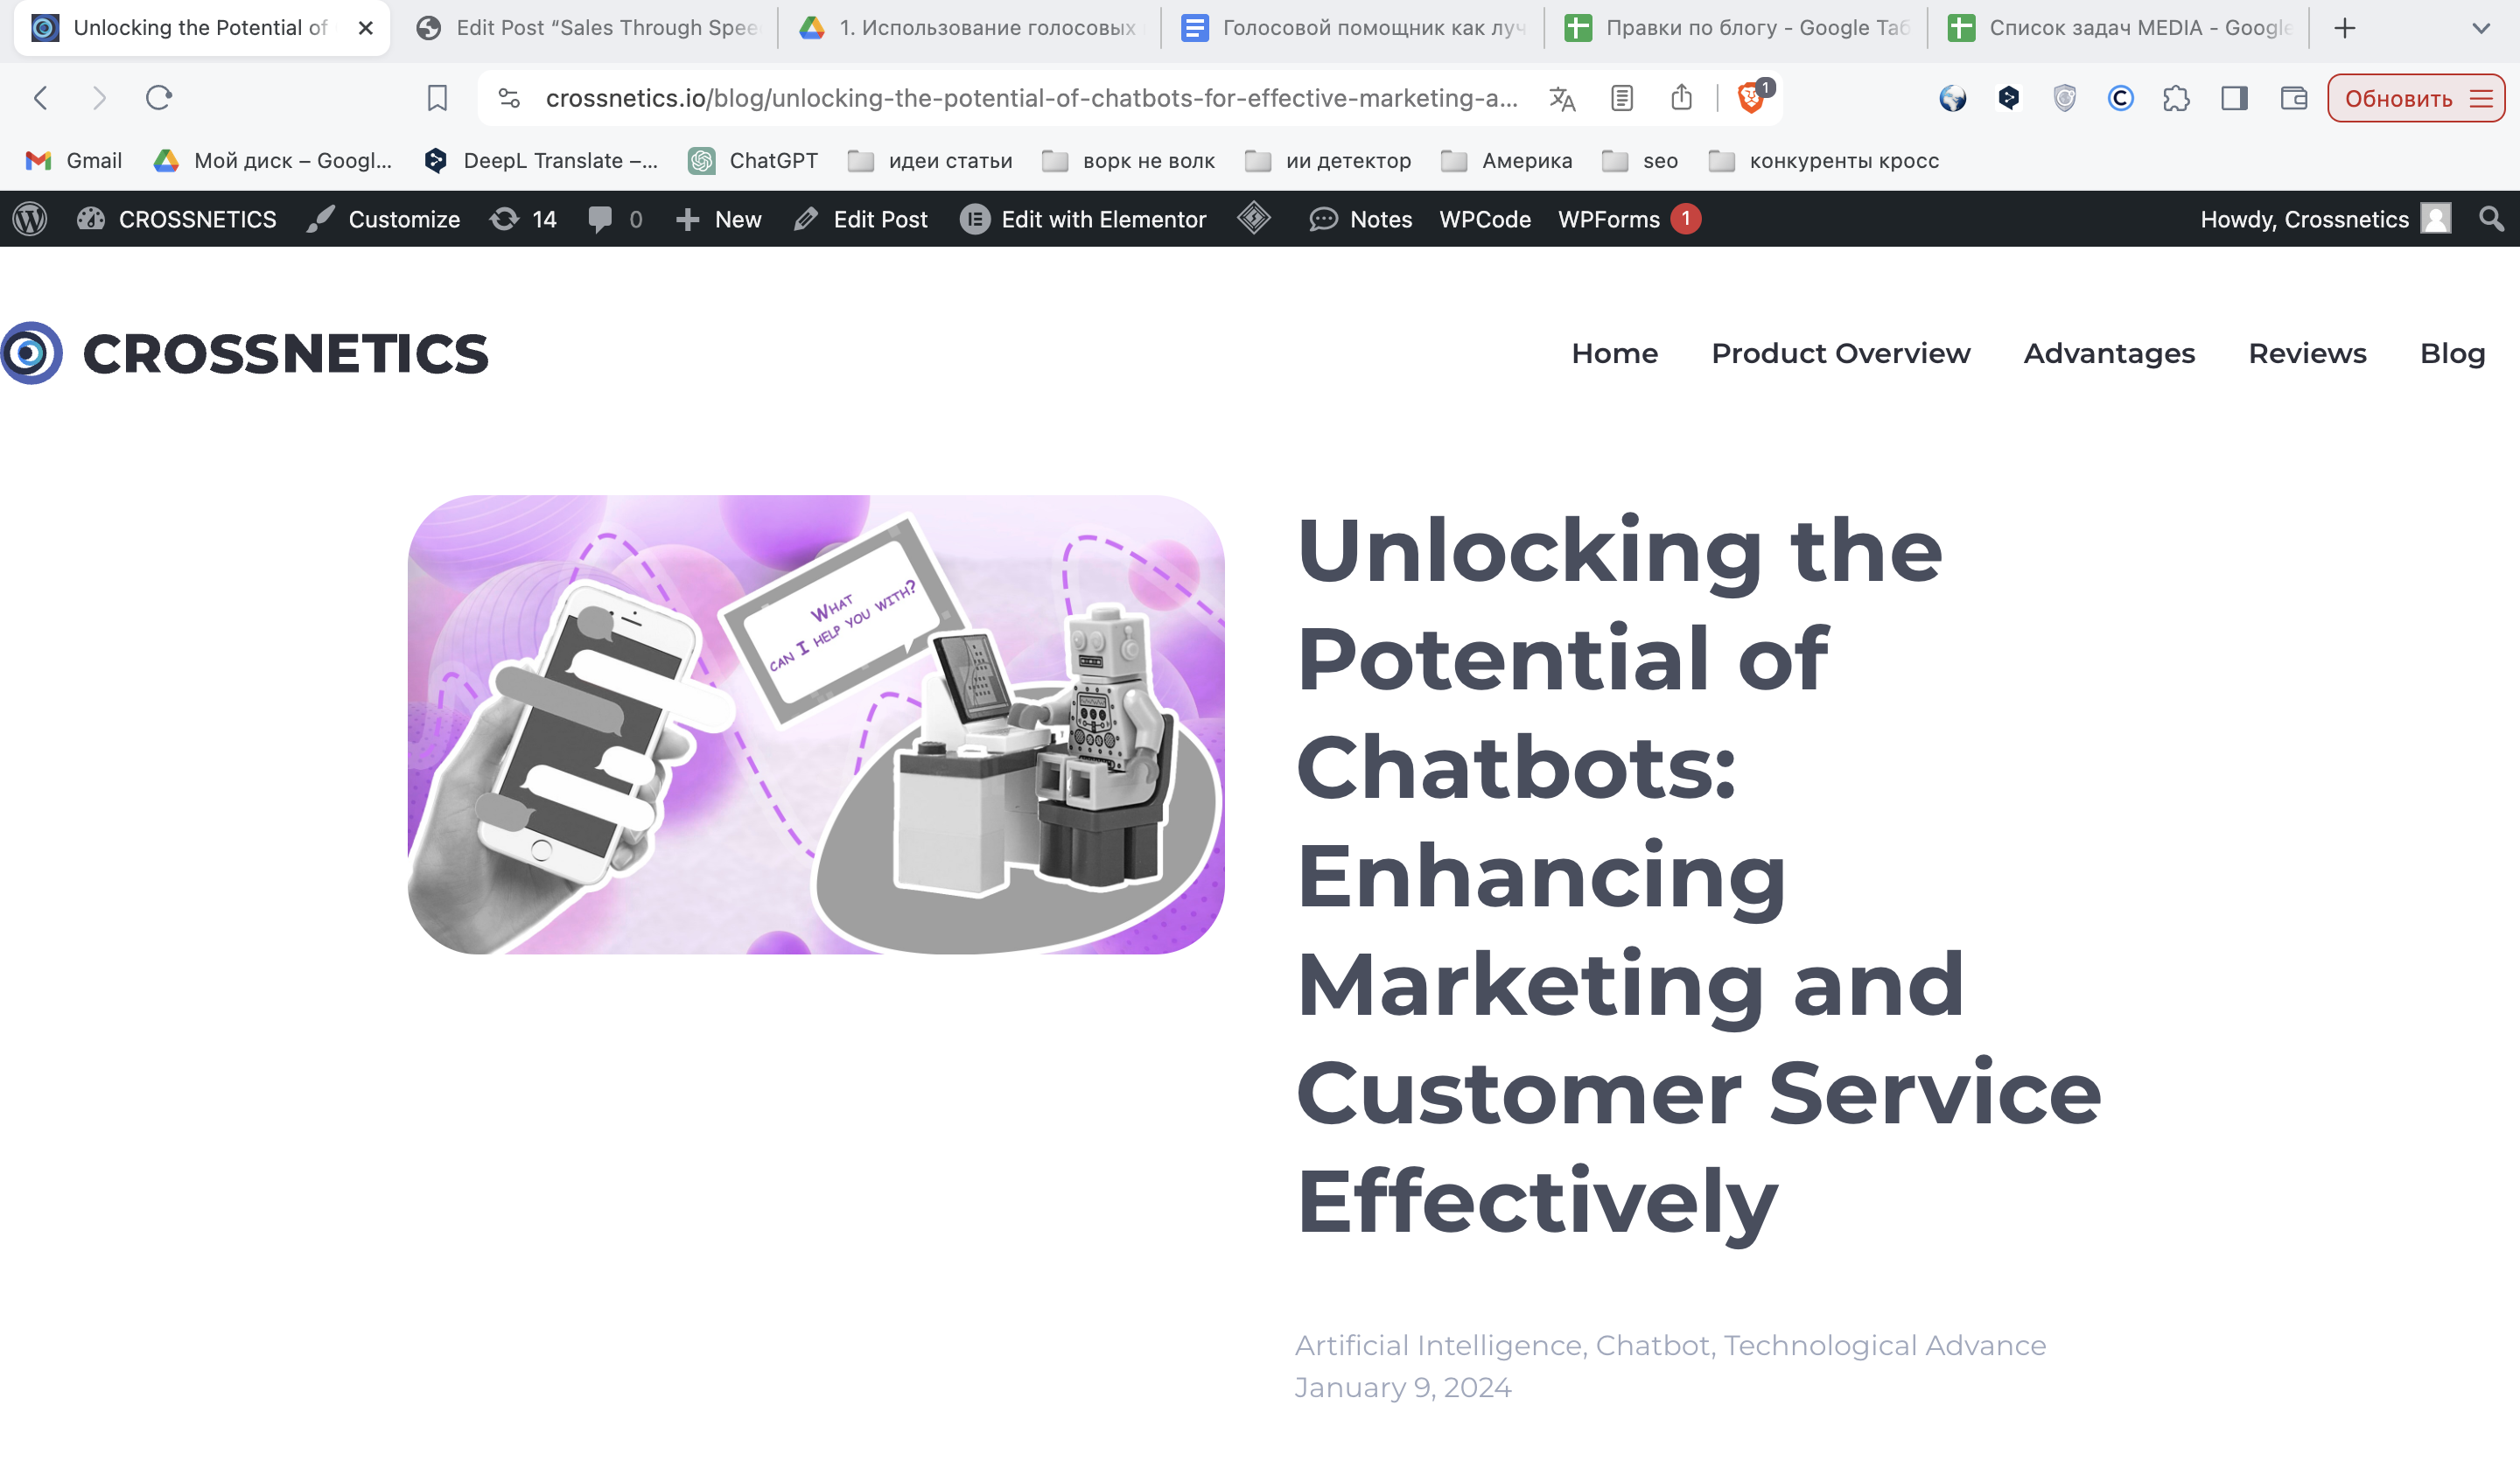
Task: Click the chatbot robot featured image
Action: tap(816, 724)
